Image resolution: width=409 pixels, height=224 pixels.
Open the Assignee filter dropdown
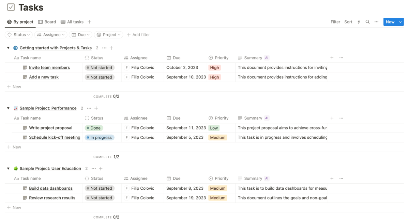coord(50,35)
